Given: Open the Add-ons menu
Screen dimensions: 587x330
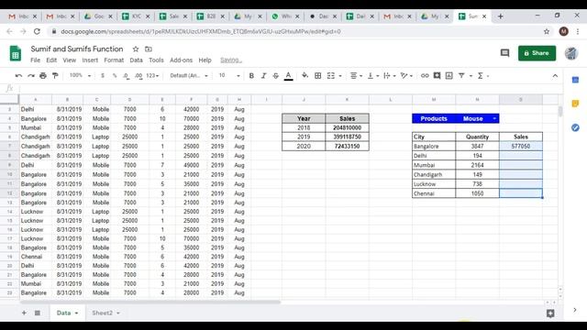Looking at the screenshot, I should [181, 60].
